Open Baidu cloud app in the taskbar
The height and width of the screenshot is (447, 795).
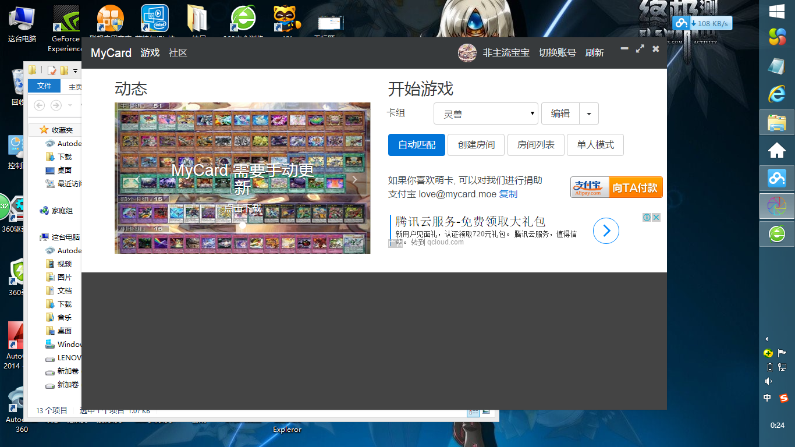pyautogui.click(x=777, y=178)
